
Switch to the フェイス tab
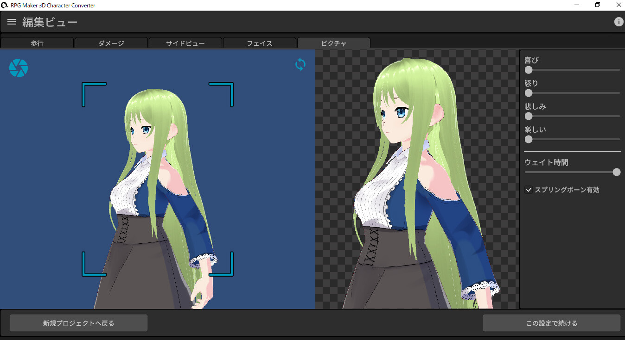(x=260, y=43)
